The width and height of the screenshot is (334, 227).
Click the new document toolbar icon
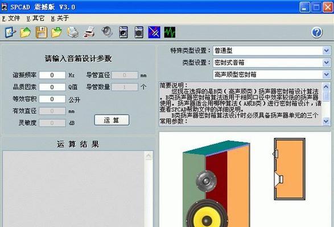pyautogui.click(x=10, y=32)
